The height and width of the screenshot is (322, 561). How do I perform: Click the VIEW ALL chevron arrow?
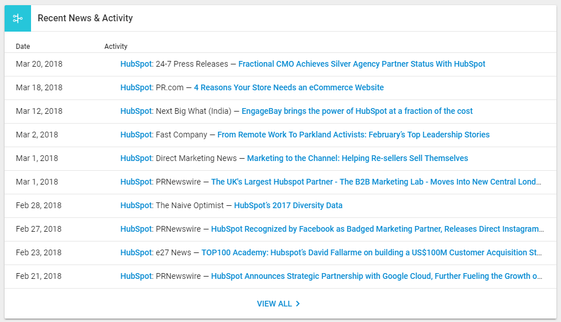(298, 304)
